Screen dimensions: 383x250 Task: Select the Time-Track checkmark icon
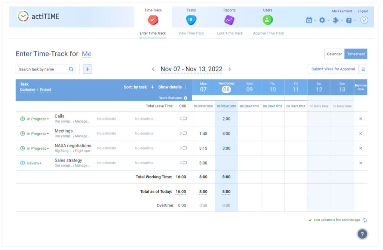[x=153, y=19]
